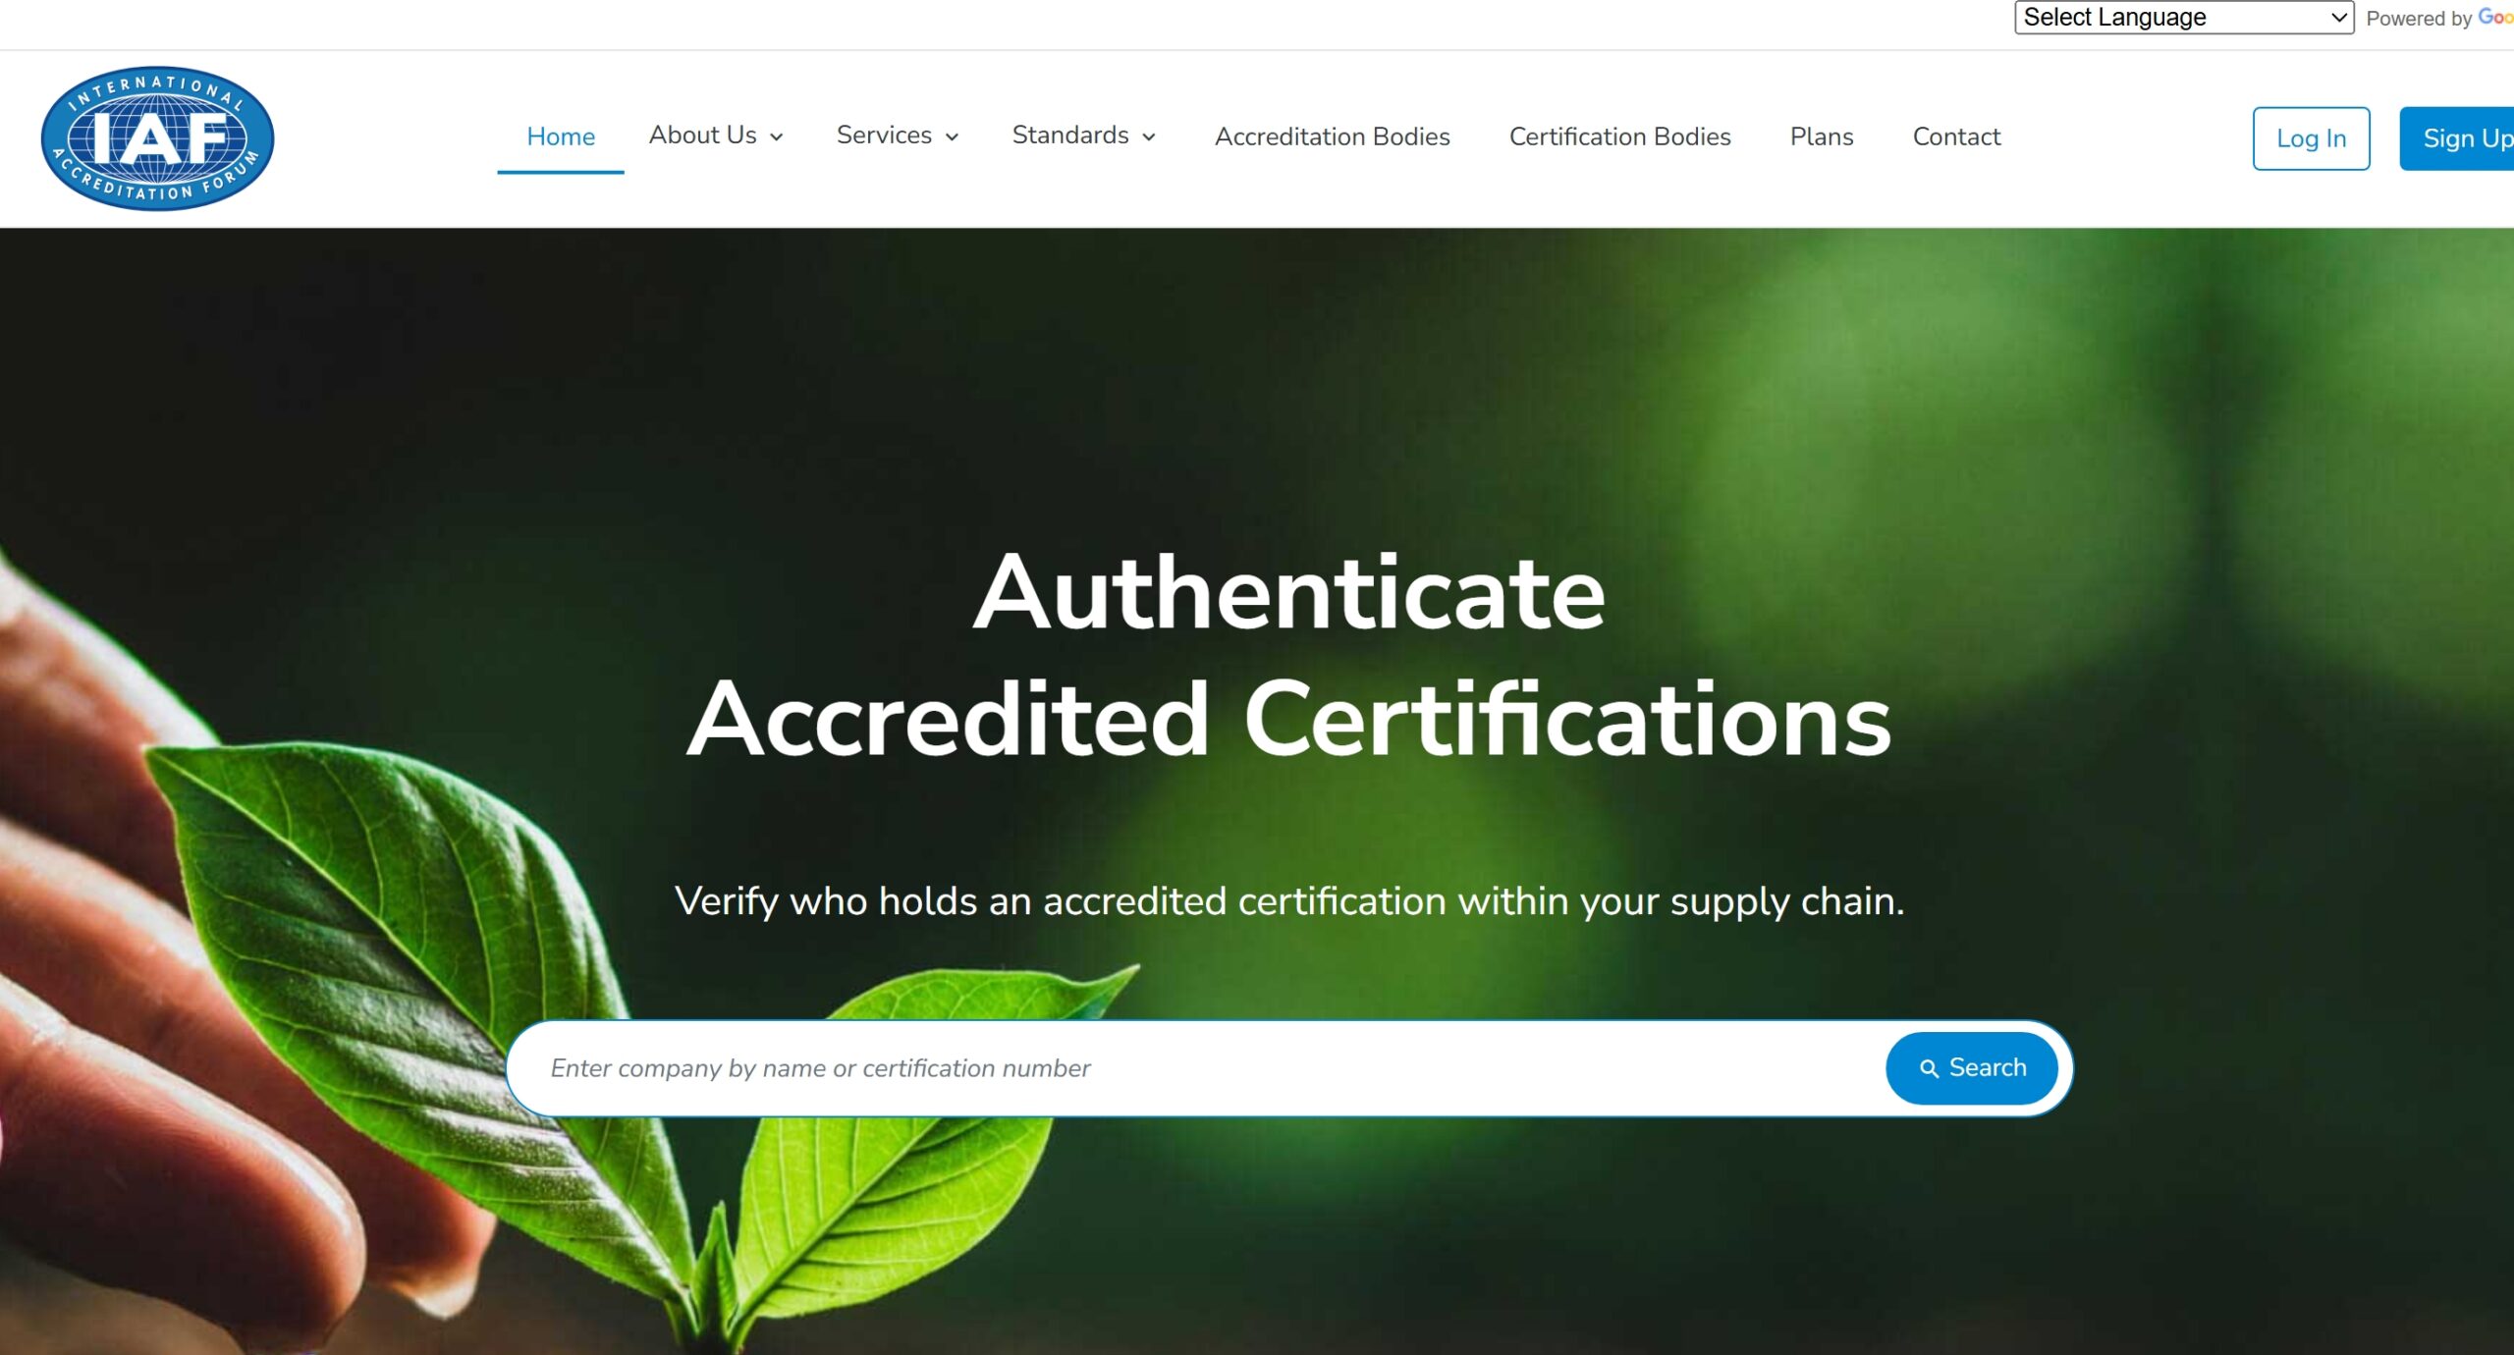Click the Authenticate Accredited Certifications heading
This screenshot has height=1355, width=2514.
[1288, 655]
